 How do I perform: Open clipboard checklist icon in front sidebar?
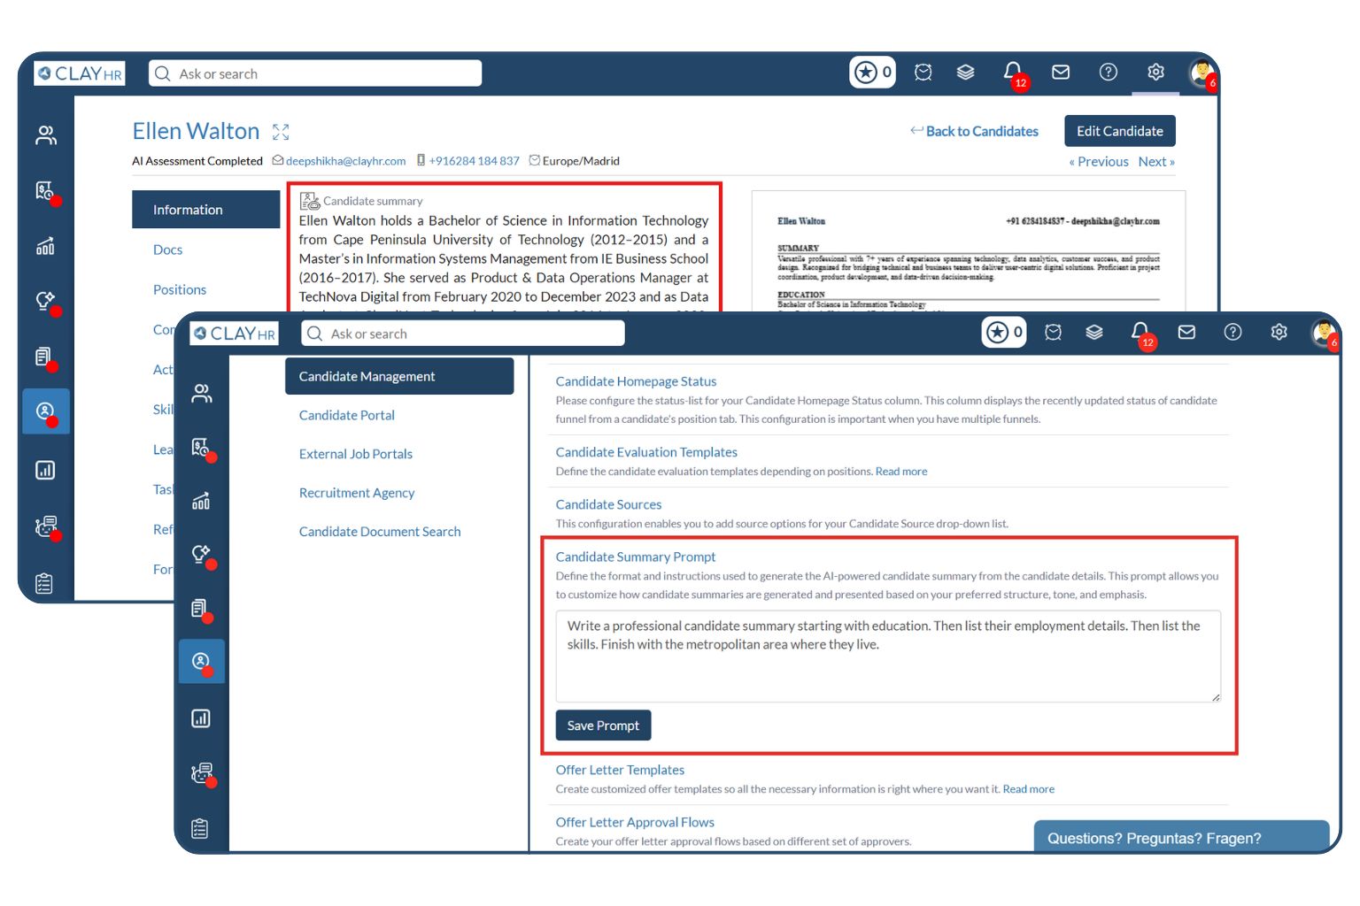pos(200,828)
